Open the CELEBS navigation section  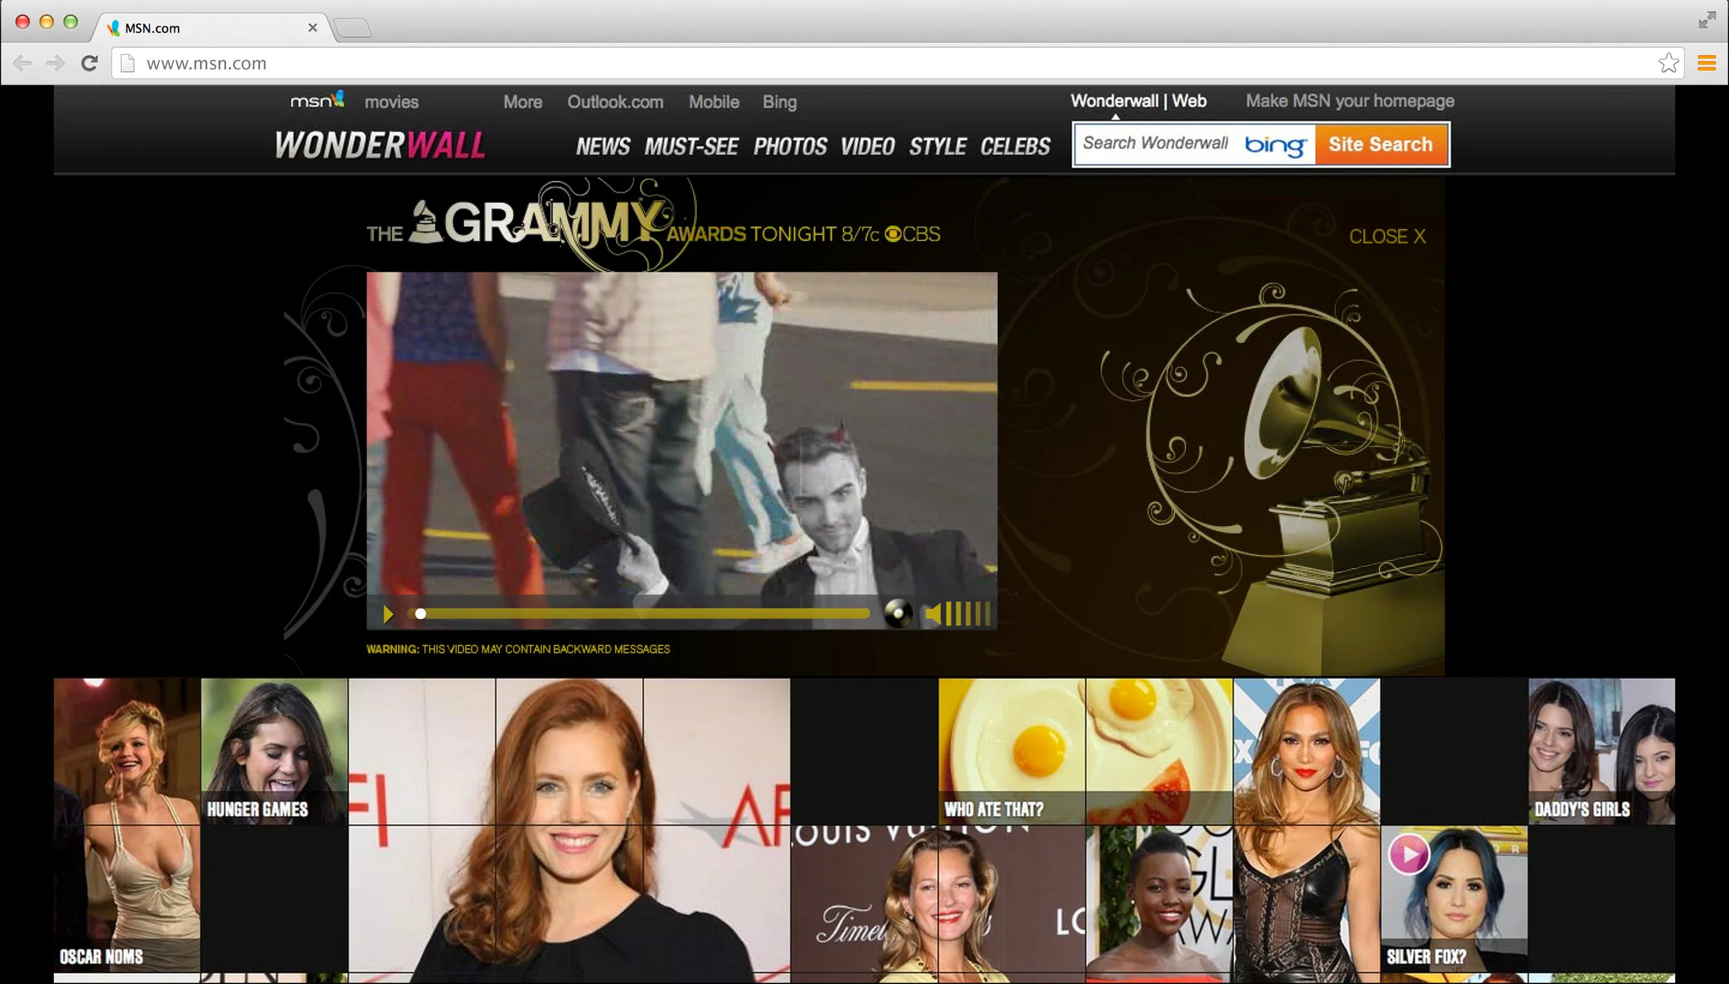[x=1015, y=147]
